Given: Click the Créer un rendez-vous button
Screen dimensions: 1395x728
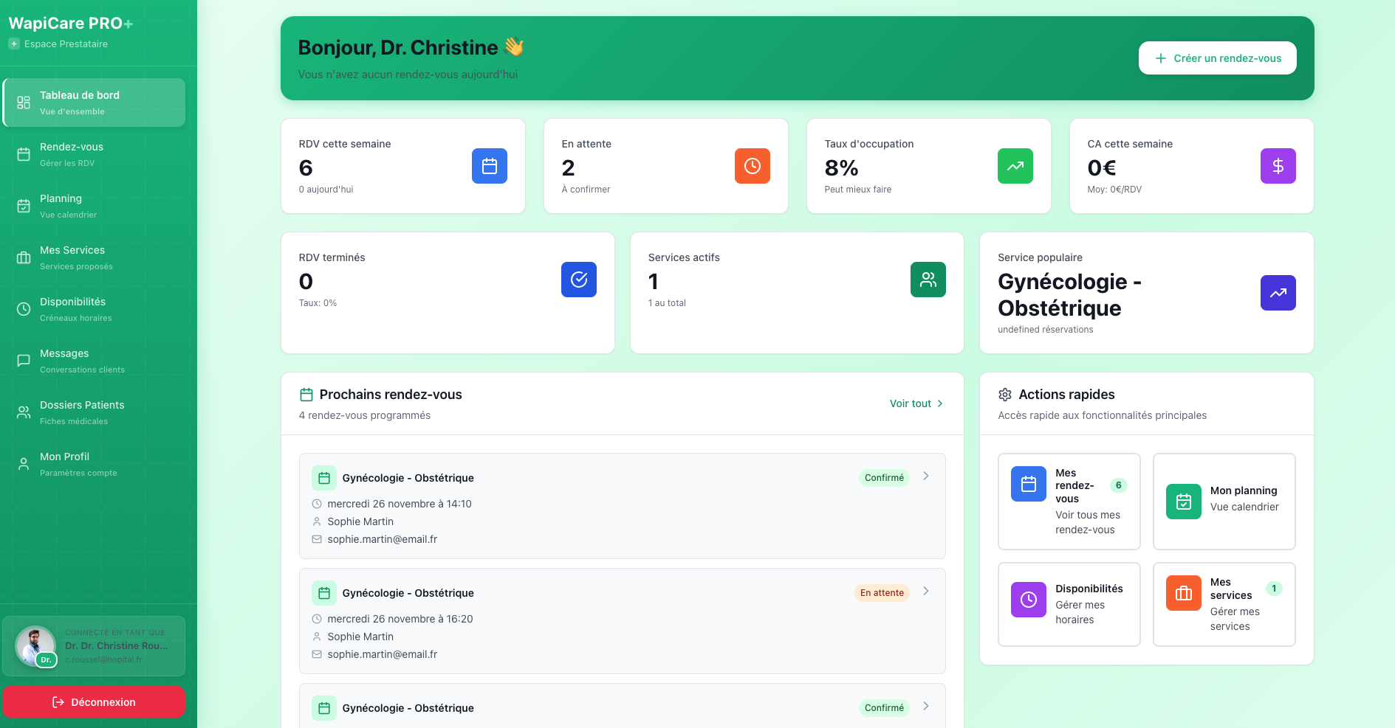Looking at the screenshot, I should (1217, 58).
